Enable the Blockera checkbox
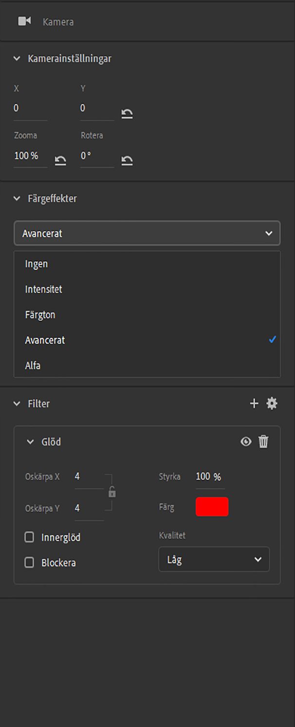295x727 pixels. [30, 563]
